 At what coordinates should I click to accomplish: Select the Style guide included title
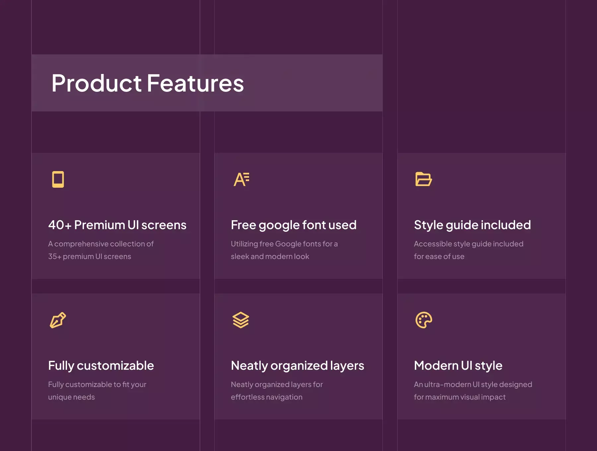[472, 225]
